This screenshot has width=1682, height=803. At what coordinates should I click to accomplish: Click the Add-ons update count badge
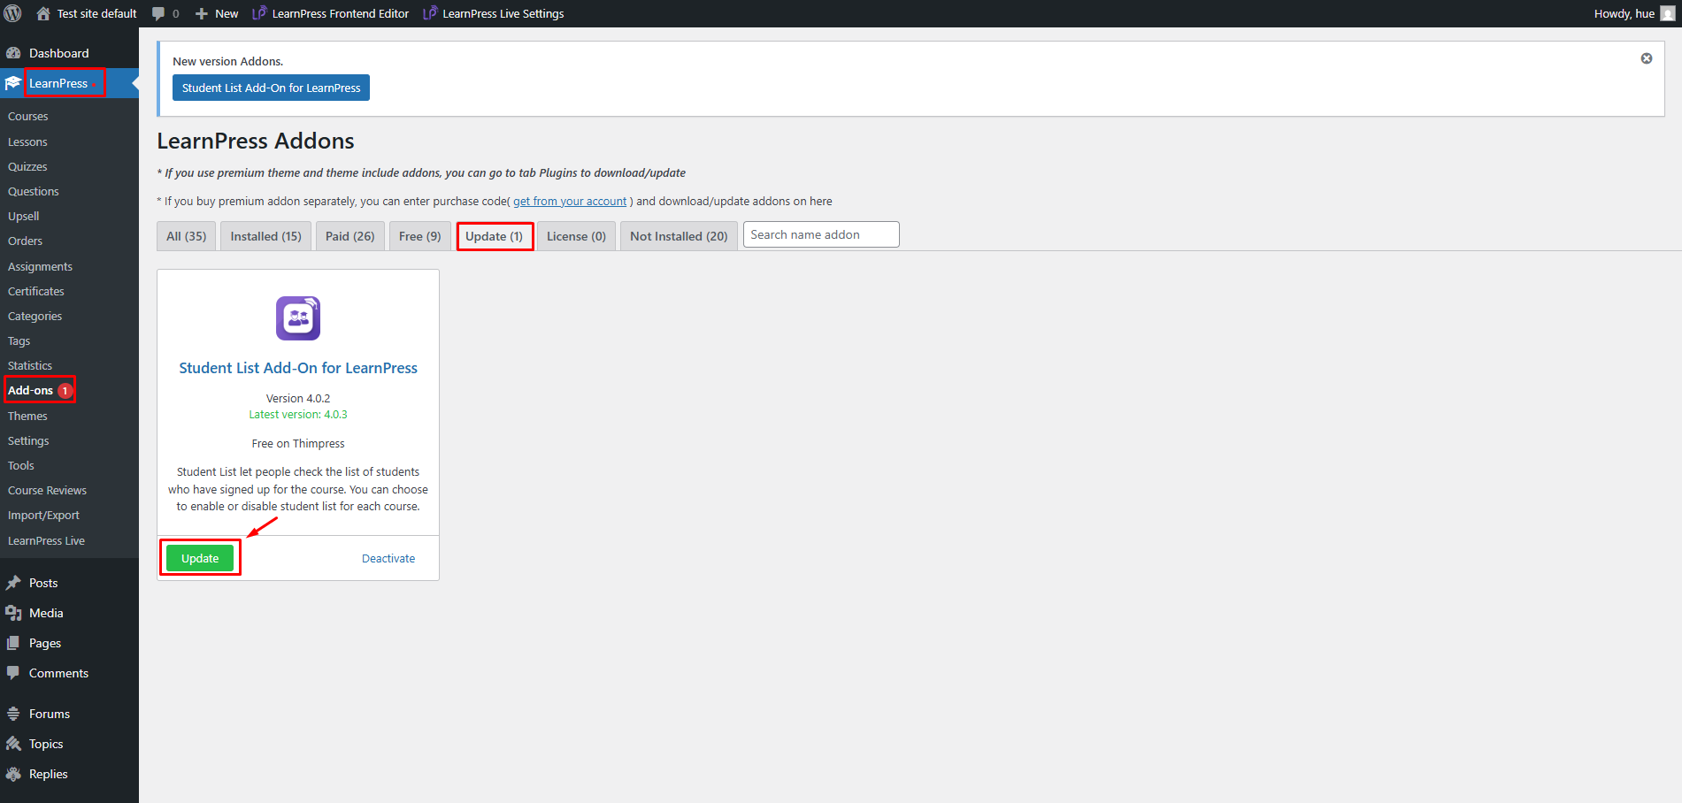(x=65, y=391)
